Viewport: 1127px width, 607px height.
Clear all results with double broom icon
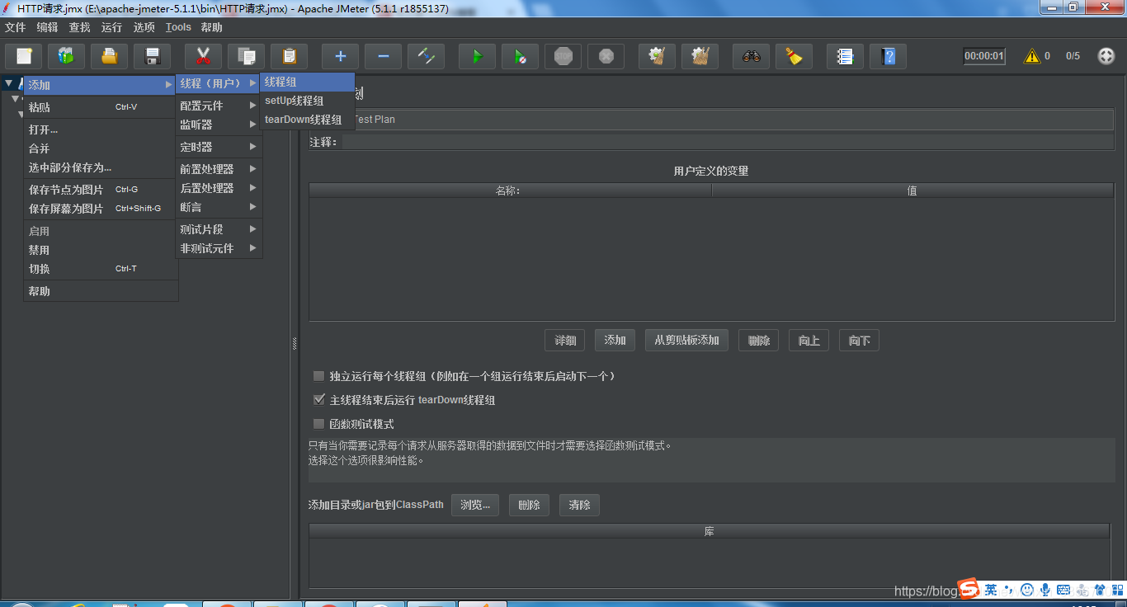tap(700, 56)
